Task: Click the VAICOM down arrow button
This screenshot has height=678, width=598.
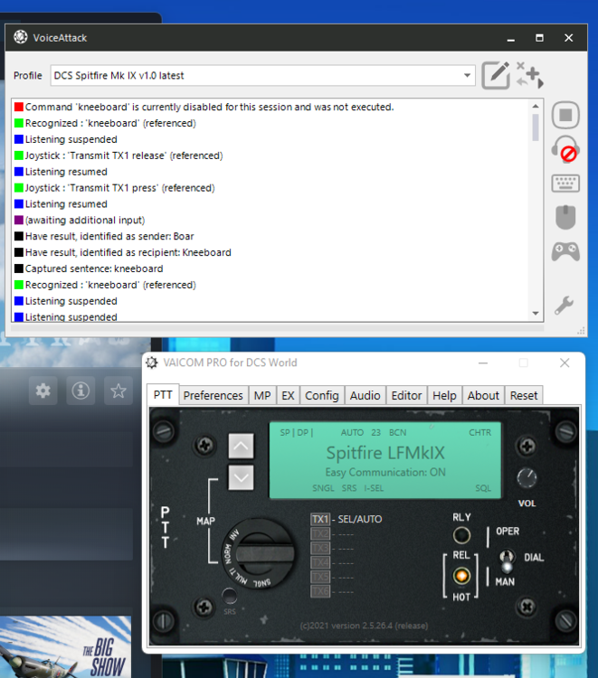Action: 241,477
